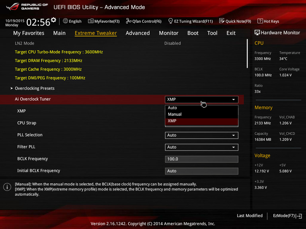Screen dimensions: 306x229
Task: Click the info icon beside help text
Action: [x=7, y=187]
